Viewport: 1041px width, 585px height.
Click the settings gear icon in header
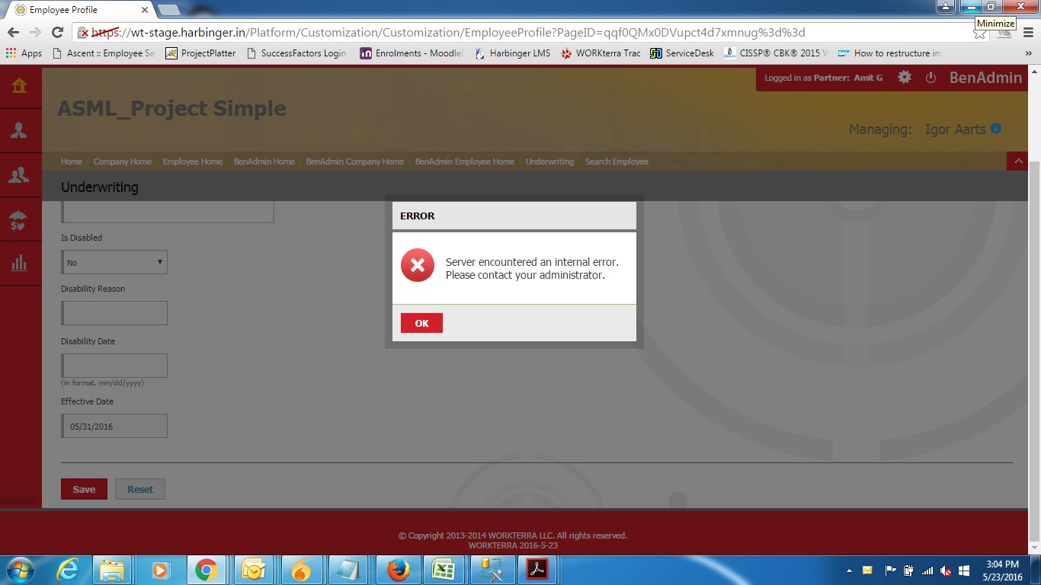[x=905, y=78]
